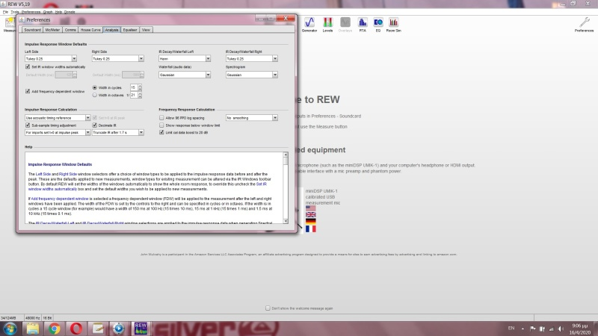The height and width of the screenshot is (336, 598).
Task: Enable Allow 96 PPO log spacing
Action: [162, 118]
